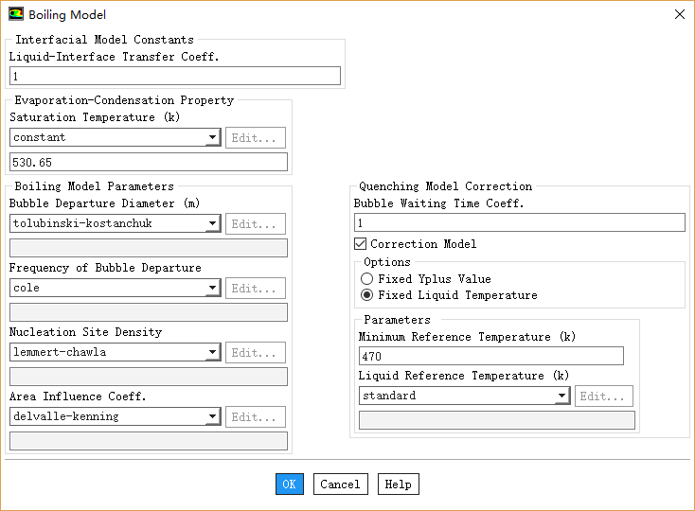Screen dimensions: 695x511
Task: Click the Liquid-Interface Transfer Coeff. field
Action: pyautogui.click(x=175, y=76)
